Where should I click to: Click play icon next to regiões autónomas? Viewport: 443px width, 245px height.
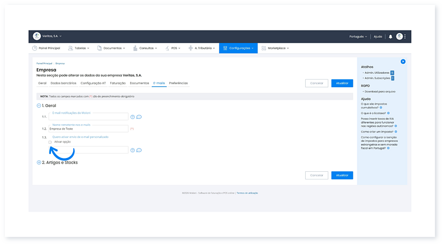coord(396,126)
